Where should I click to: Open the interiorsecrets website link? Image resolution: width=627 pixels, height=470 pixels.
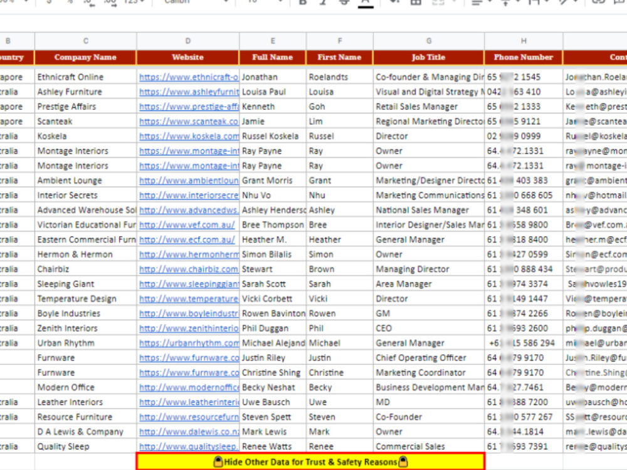pos(189,196)
